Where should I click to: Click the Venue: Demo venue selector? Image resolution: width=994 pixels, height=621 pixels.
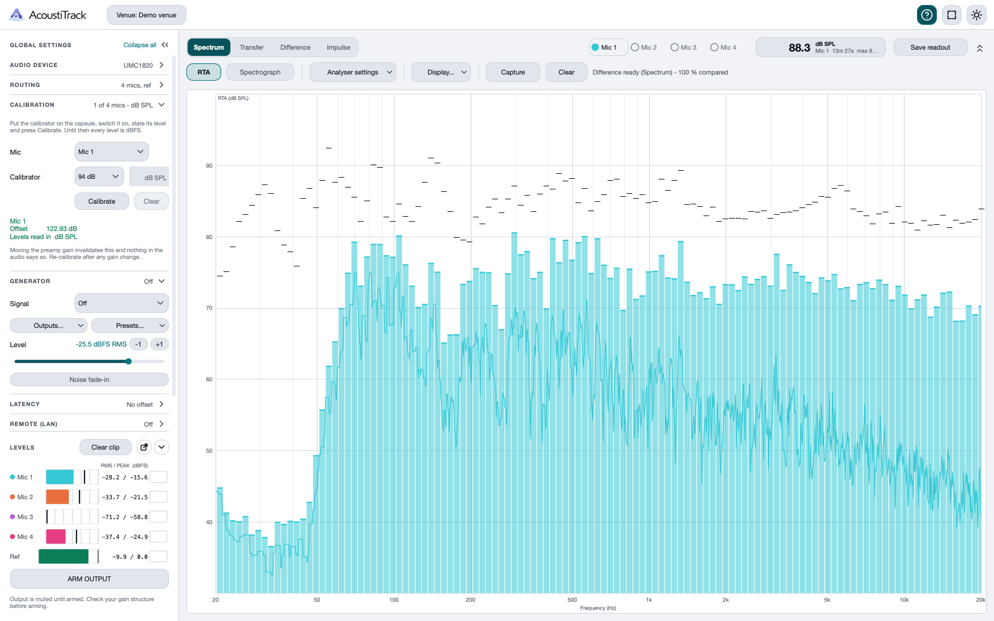click(x=147, y=15)
